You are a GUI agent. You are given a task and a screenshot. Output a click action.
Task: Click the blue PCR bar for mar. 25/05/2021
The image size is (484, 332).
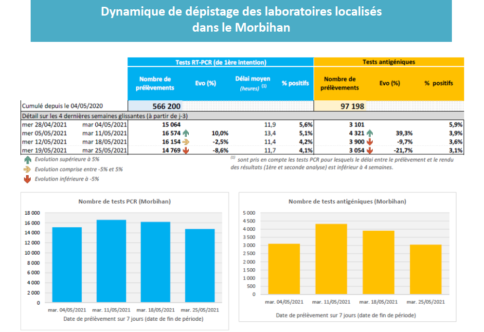pyautogui.click(x=200, y=265)
